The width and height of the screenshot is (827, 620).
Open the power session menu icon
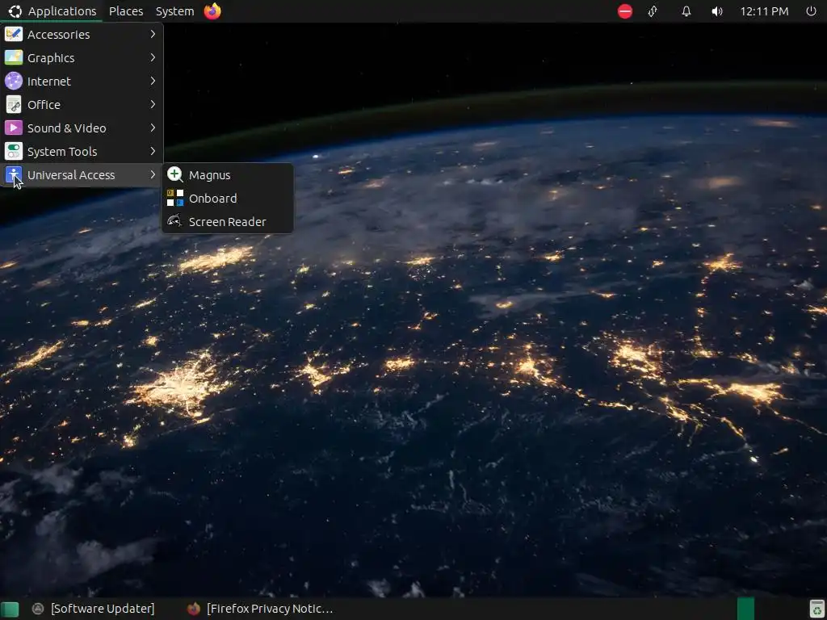coord(811,11)
